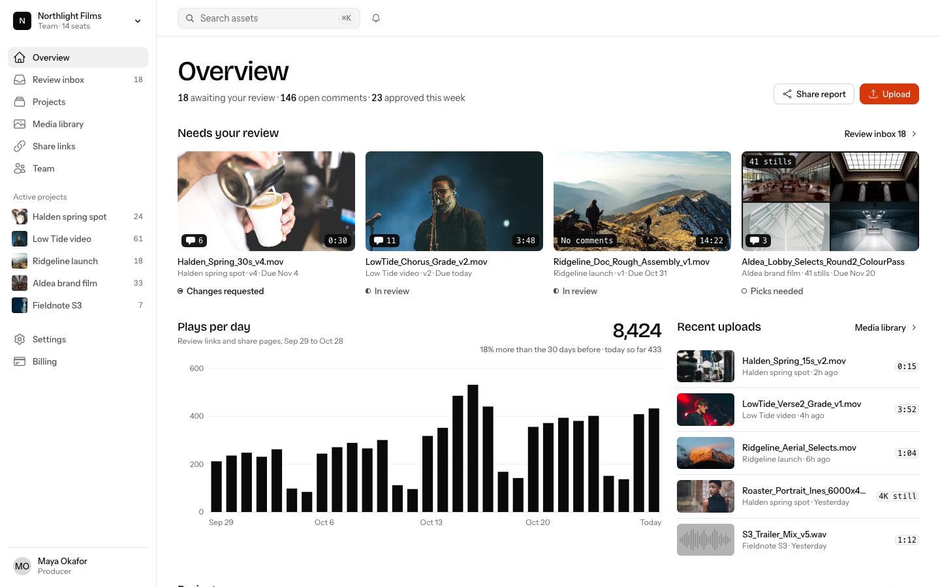Click the Settings gear icon
Viewport: 940px width, 587px height.
tap(20, 339)
